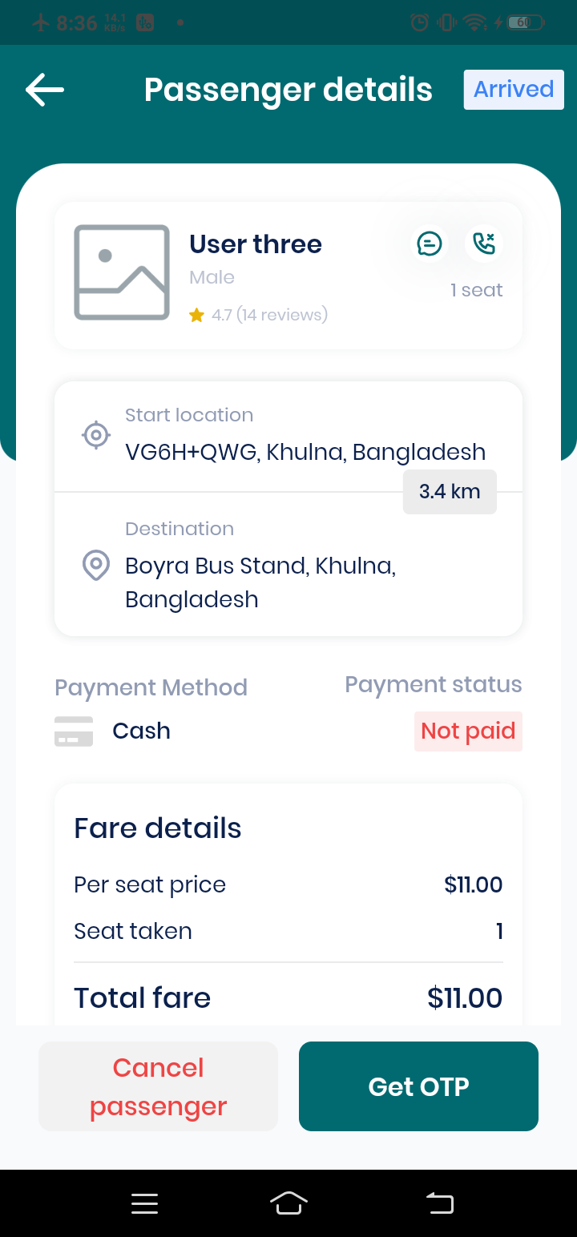This screenshot has width=577, height=1237.
Task: Click Cancel passenger button
Action: [x=158, y=1086]
